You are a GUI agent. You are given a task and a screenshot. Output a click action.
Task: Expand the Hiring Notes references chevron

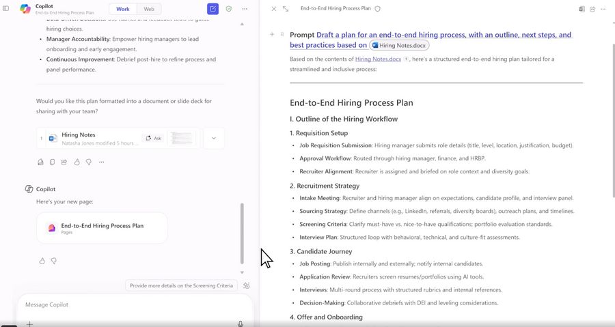point(213,138)
